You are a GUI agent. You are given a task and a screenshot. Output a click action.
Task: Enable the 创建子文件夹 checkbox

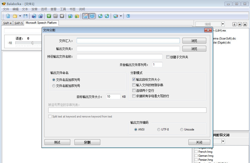point(168,57)
